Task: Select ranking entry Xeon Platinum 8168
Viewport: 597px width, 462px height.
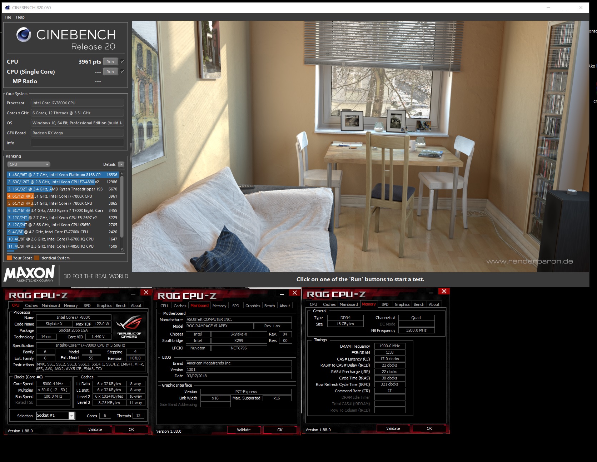Action: pyautogui.click(x=63, y=175)
